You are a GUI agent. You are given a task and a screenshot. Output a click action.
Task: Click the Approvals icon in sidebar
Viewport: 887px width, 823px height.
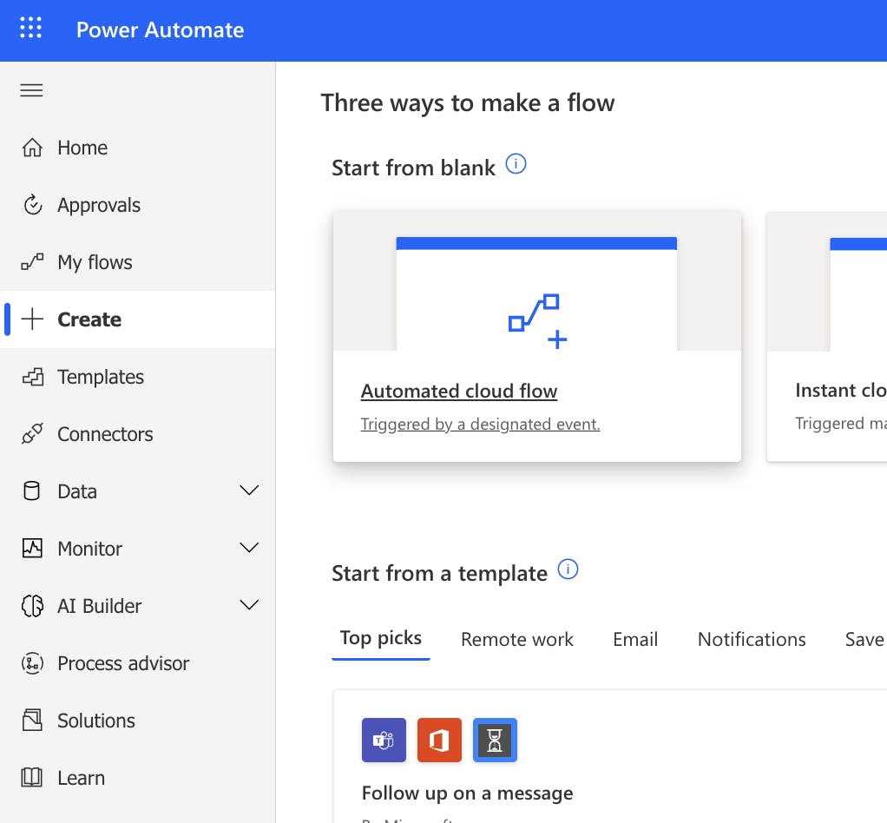(x=32, y=205)
